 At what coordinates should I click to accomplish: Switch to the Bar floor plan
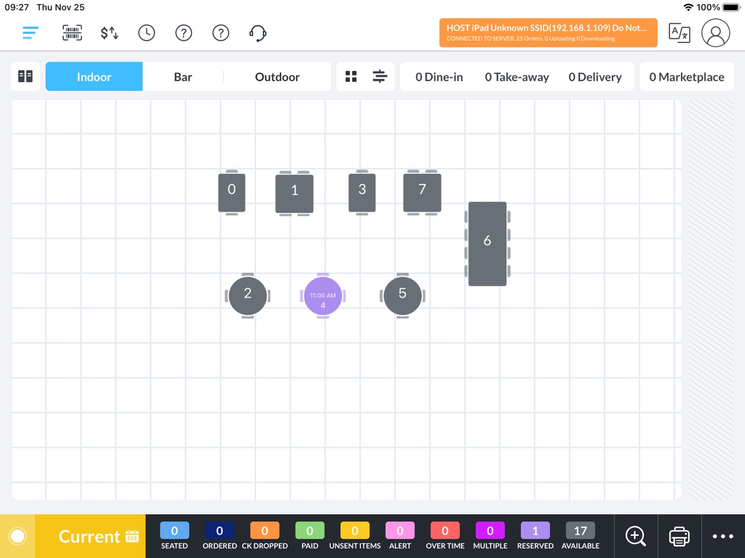183,76
